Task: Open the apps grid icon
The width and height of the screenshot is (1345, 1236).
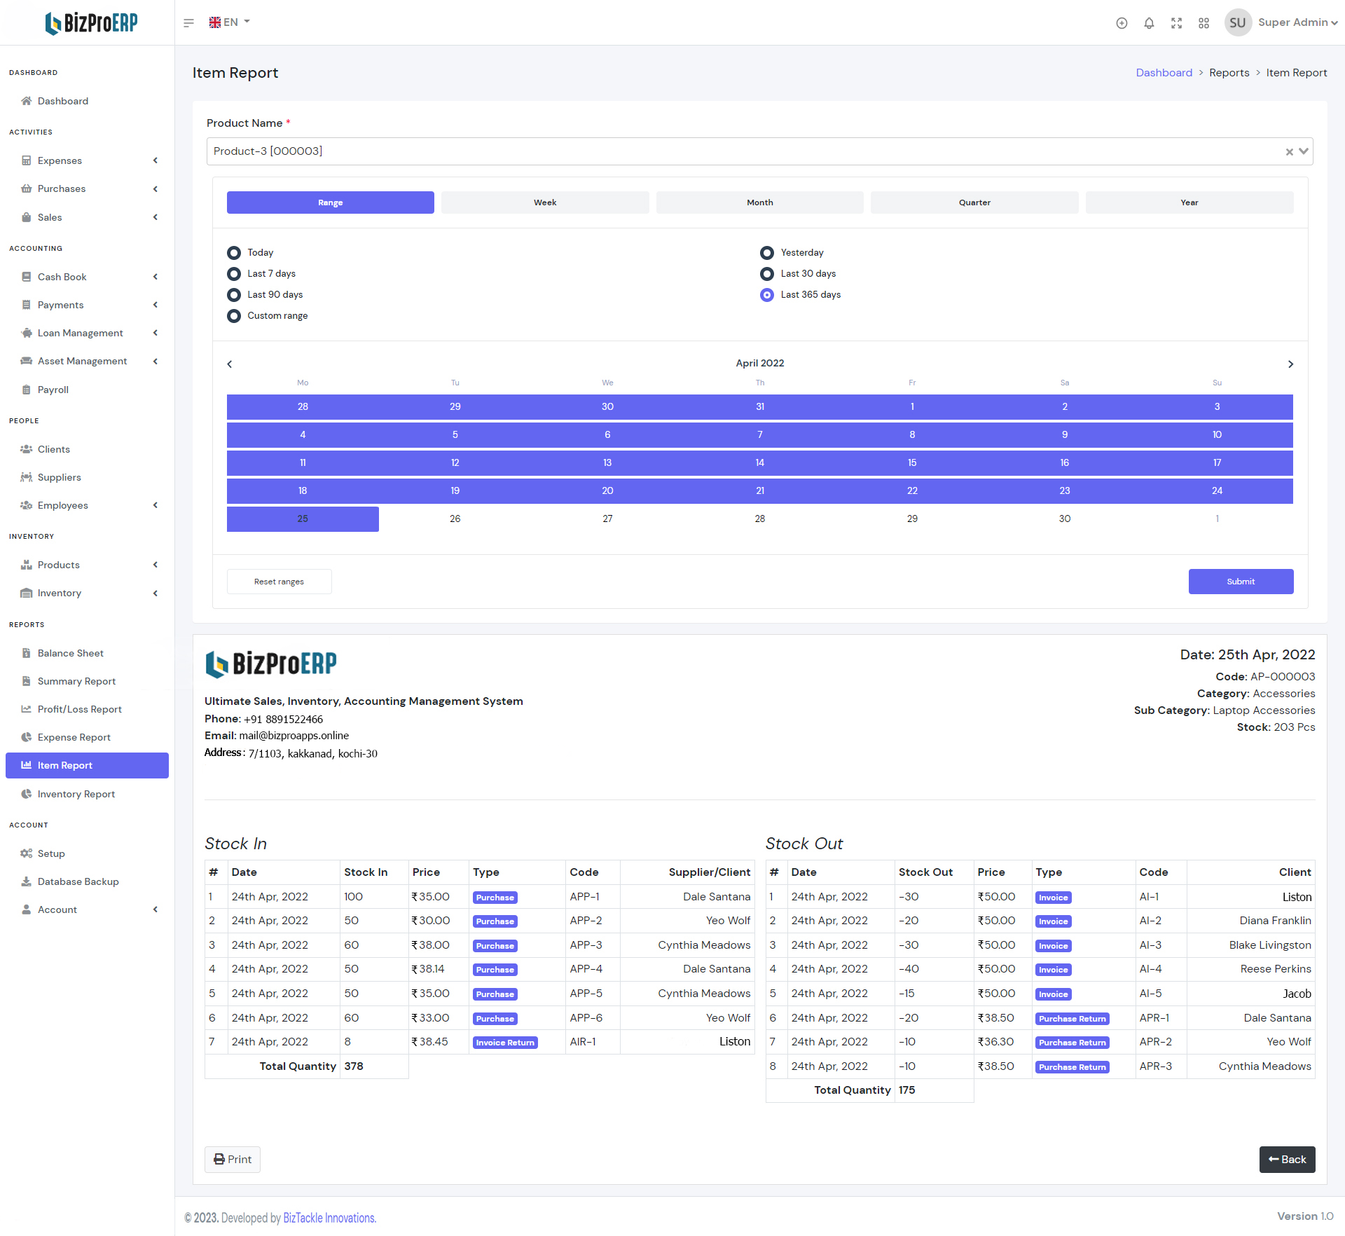Action: tap(1203, 23)
